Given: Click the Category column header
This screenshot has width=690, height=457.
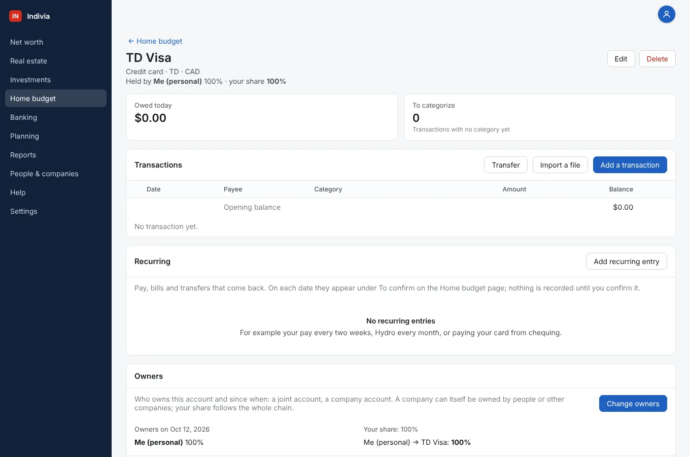Looking at the screenshot, I should pos(328,189).
